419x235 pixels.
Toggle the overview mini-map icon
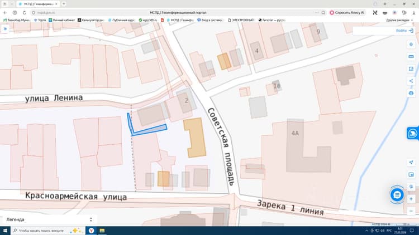coord(411,174)
